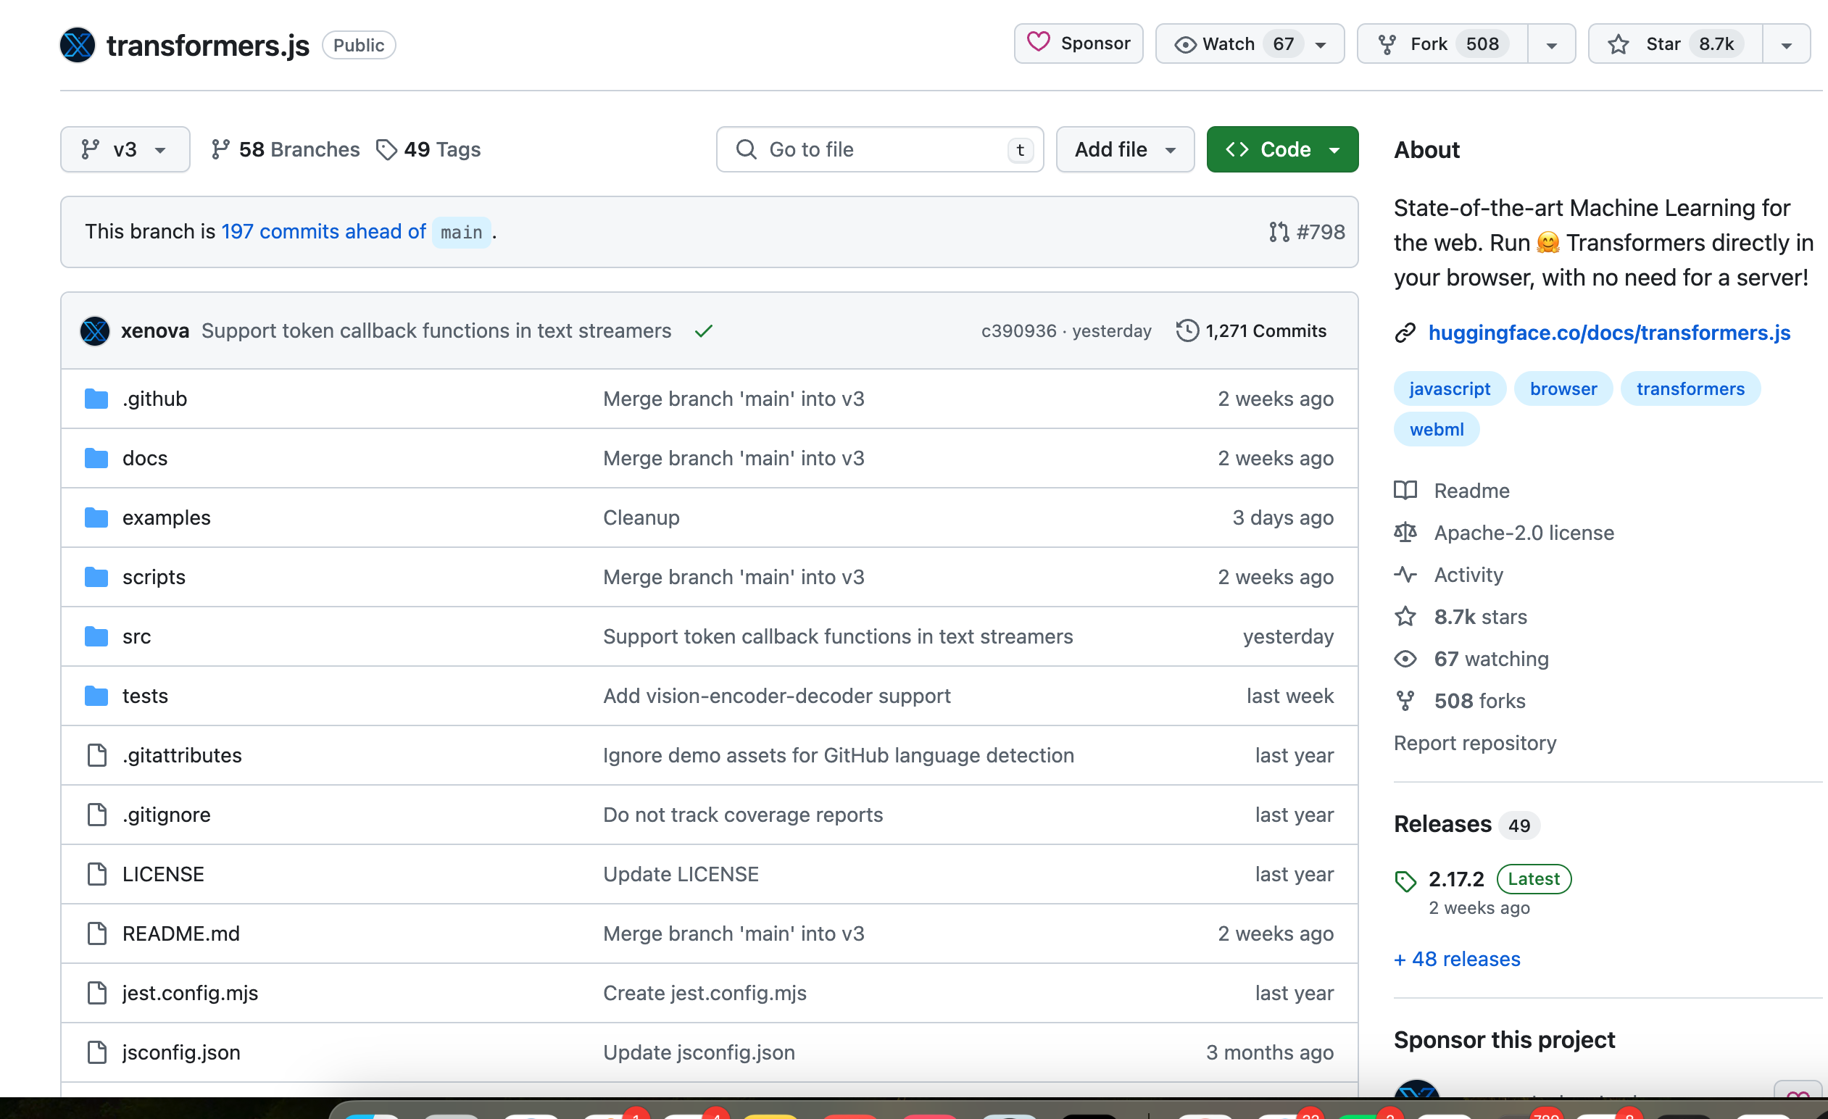Show the + 48 releases list

pyautogui.click(x=1457, y=959)
